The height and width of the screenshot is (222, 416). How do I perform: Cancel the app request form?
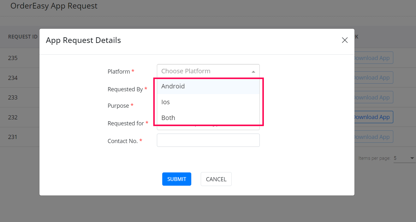(216, 179)
